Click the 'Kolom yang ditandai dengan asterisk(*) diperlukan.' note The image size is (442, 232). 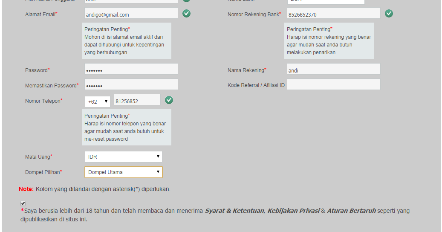tap(103, 189)
